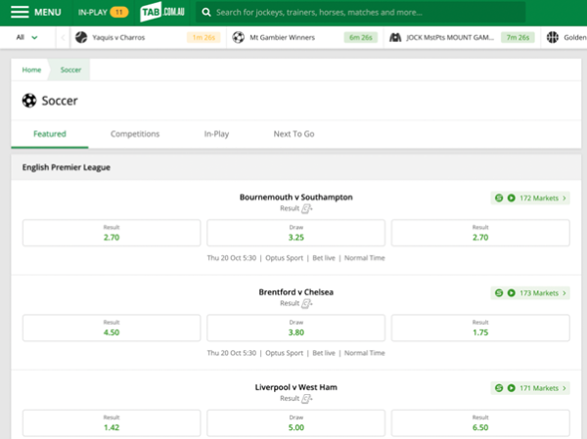Image resolution: width=587 pixels, height=439 pixels.
Task: Open Bournemouth v Southampton match title
Action: click(x=296, y=198)
